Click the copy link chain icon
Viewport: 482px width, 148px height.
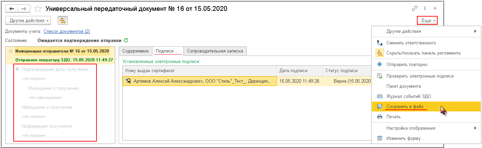tap(415, 8)
